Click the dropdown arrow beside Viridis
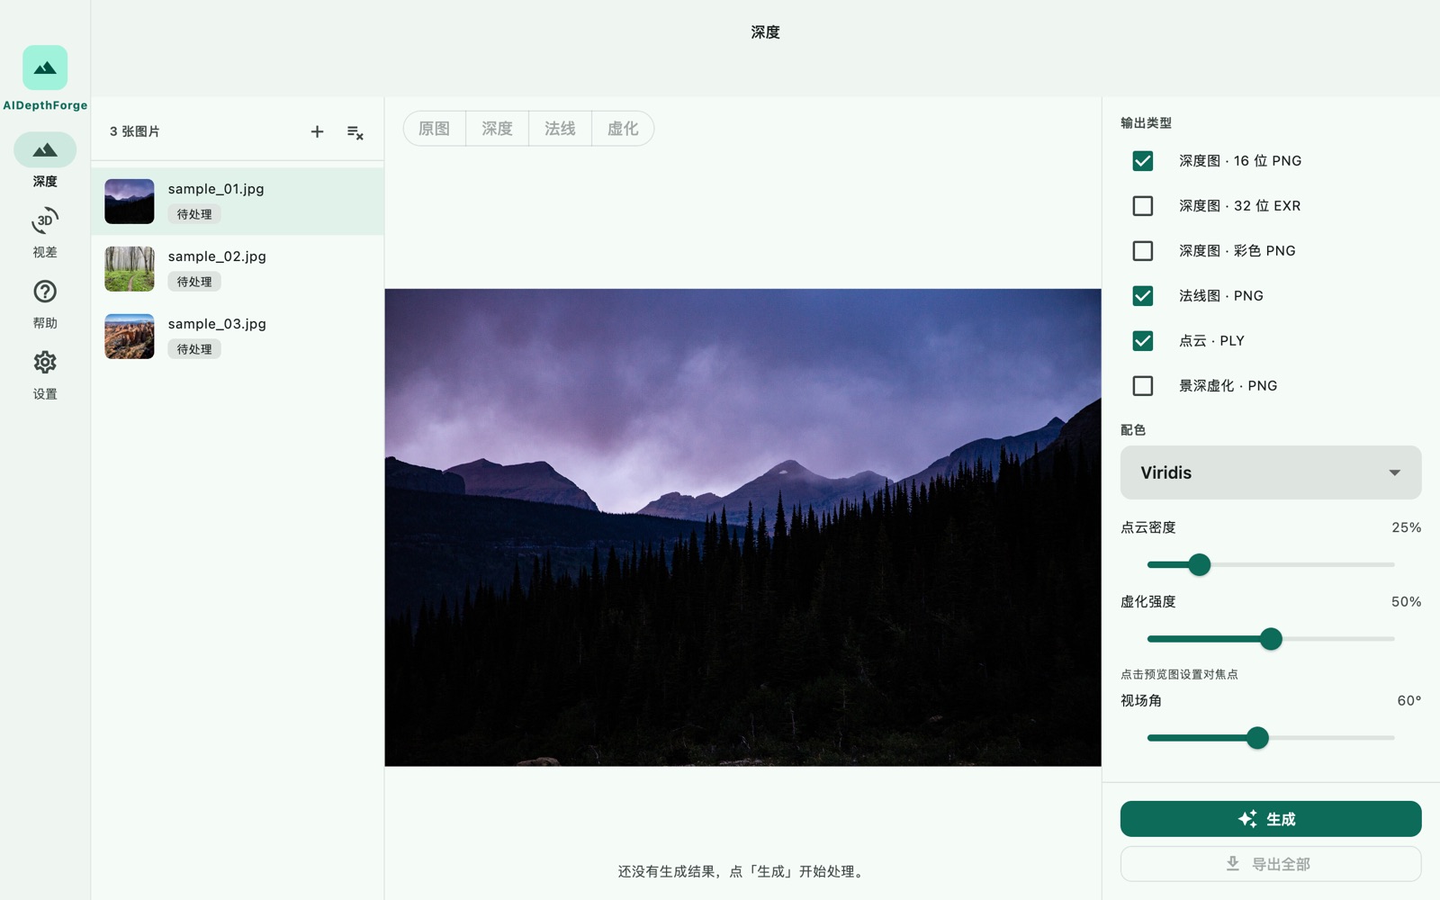 pos(1394,472)
